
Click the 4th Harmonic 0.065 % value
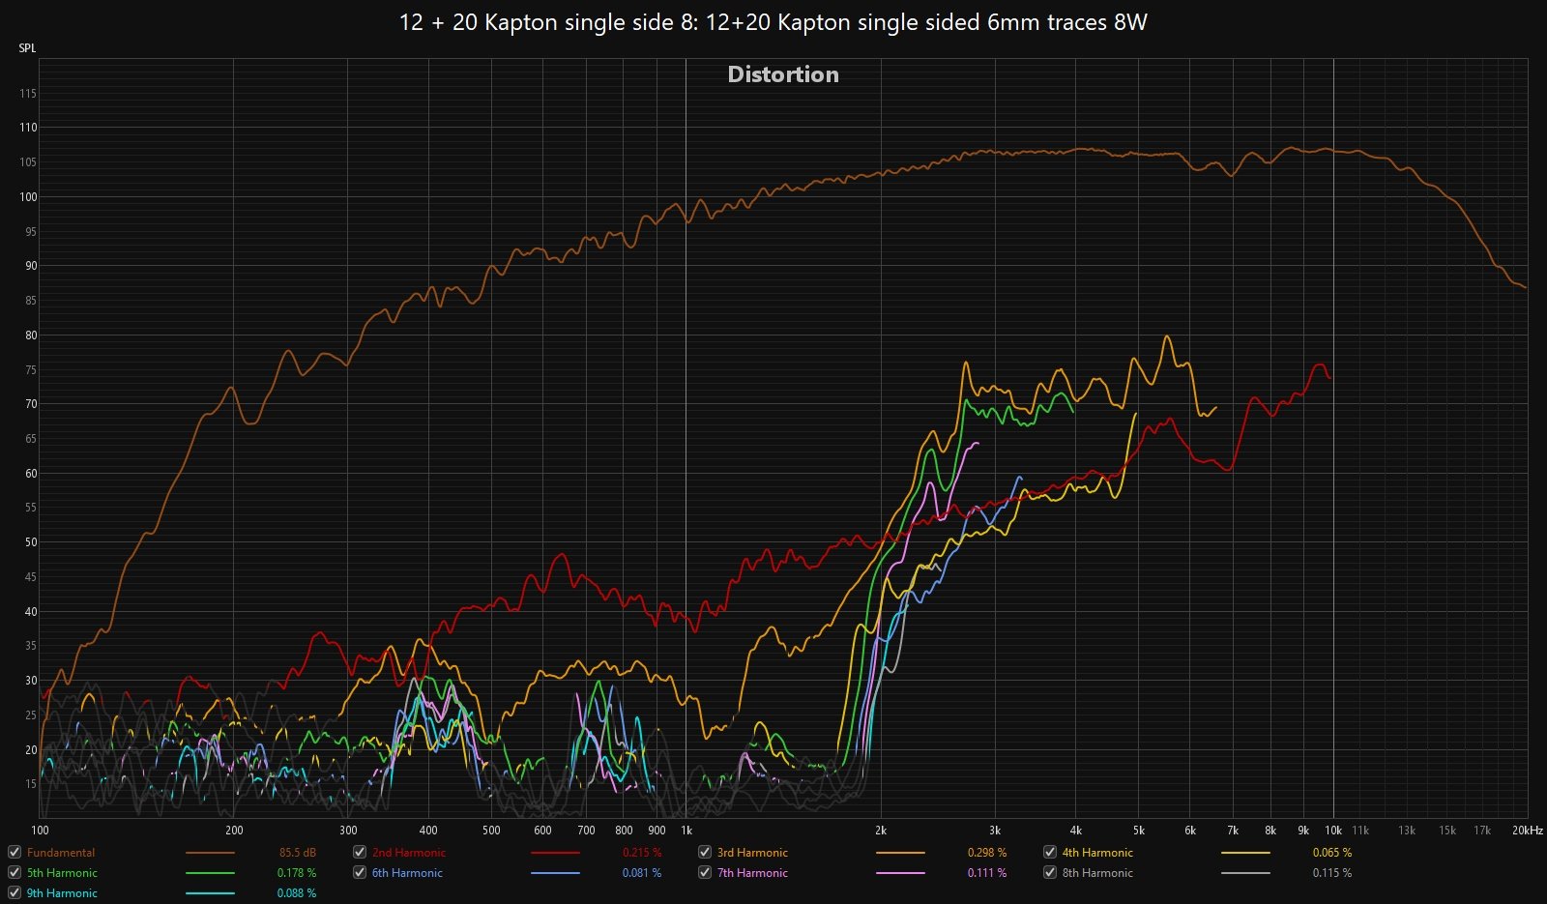(1332, 853)
